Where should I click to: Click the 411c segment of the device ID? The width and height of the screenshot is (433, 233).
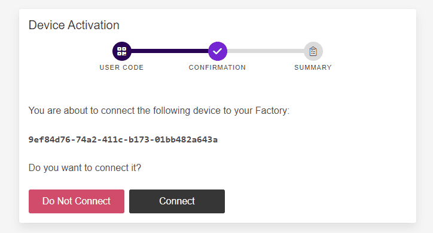[x=112, y=140]
